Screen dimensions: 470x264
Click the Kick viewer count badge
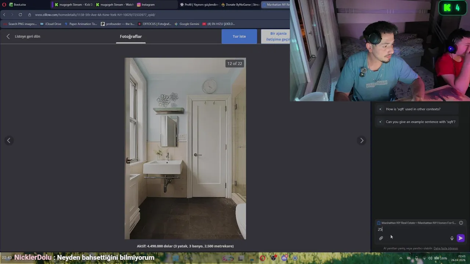[452, 8]
